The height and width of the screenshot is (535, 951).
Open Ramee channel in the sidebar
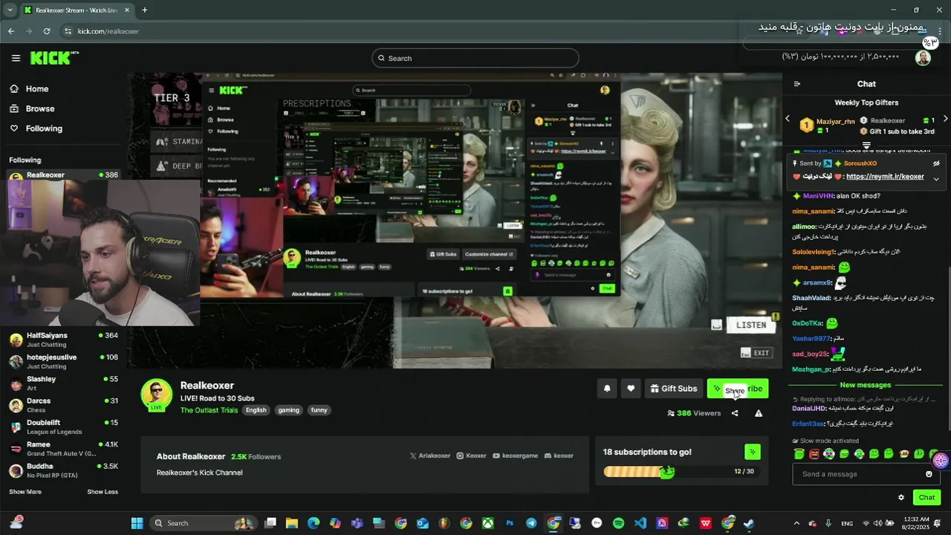[x=63, y=449]
